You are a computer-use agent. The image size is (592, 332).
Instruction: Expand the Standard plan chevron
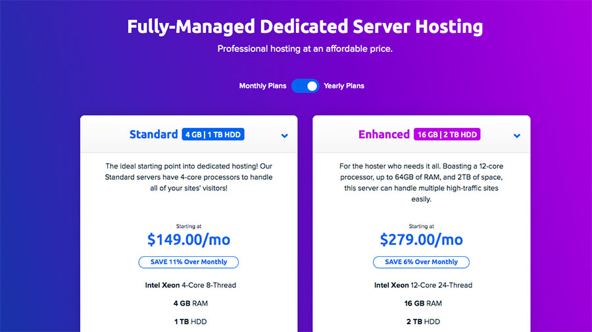click(285, 136)
